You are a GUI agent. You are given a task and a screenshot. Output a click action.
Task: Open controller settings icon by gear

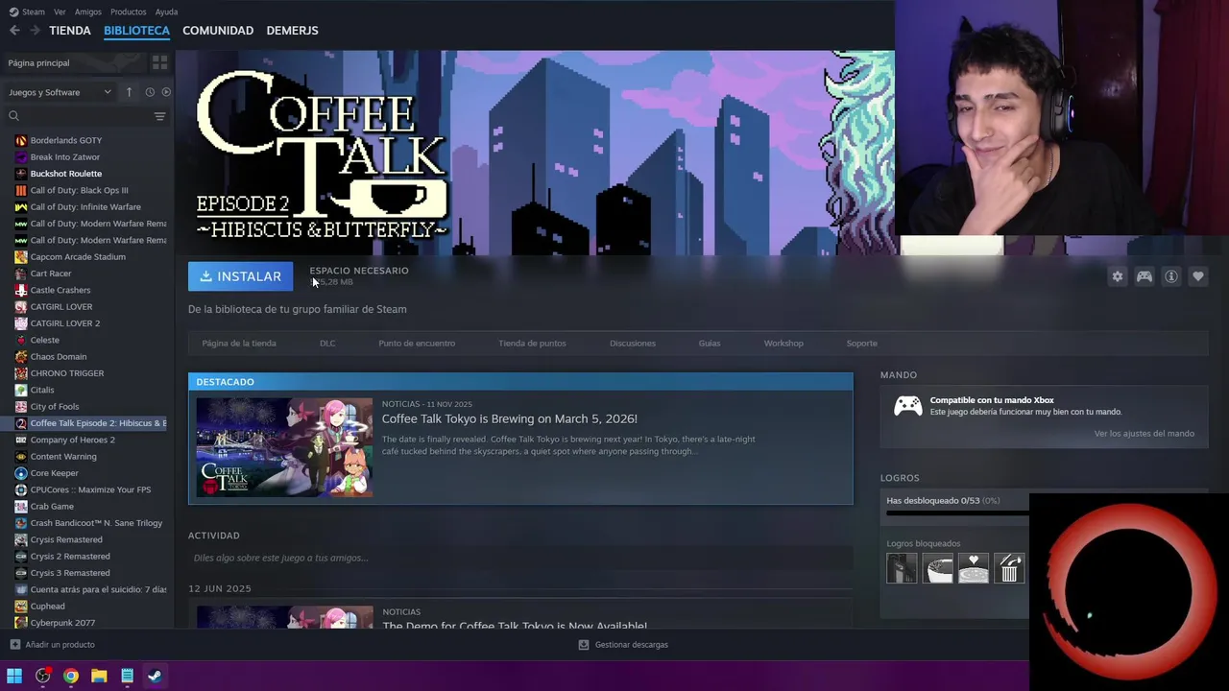1144,276
